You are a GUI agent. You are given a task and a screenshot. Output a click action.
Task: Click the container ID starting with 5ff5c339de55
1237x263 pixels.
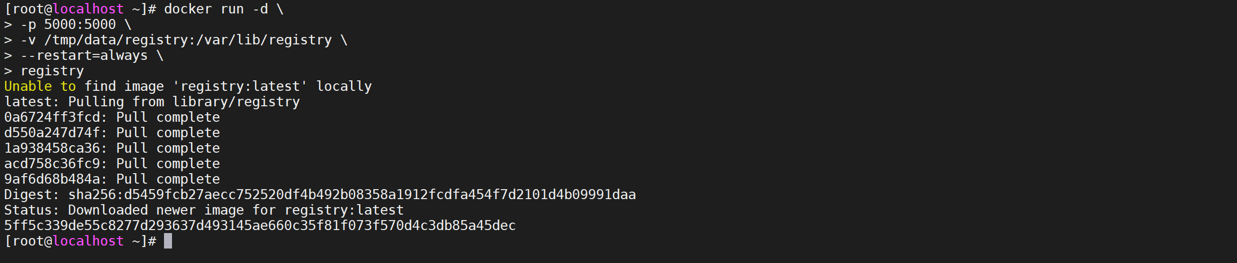[260, 226]
